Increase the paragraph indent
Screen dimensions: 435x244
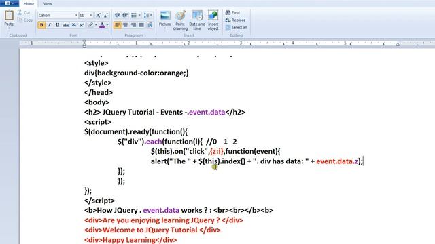pos(125,15)
